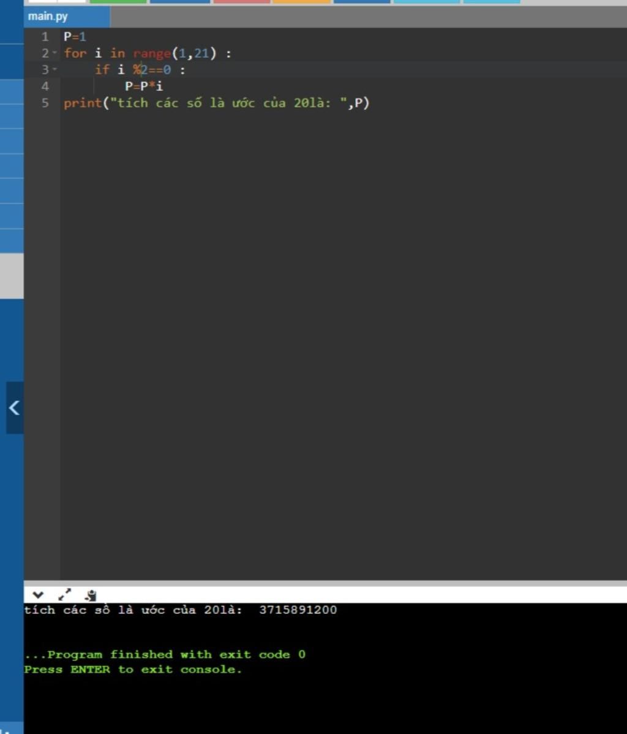The width and height of the screenshot is (627, 734).
Task: Click the 'if i %2==0 :' line
Action: click(140, 70)
